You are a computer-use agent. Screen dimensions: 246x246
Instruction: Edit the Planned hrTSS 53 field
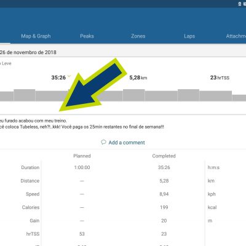82,234
